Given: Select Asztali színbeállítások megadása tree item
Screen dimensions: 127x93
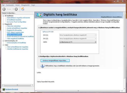Looking at the screenshot, I should (17, 28).
